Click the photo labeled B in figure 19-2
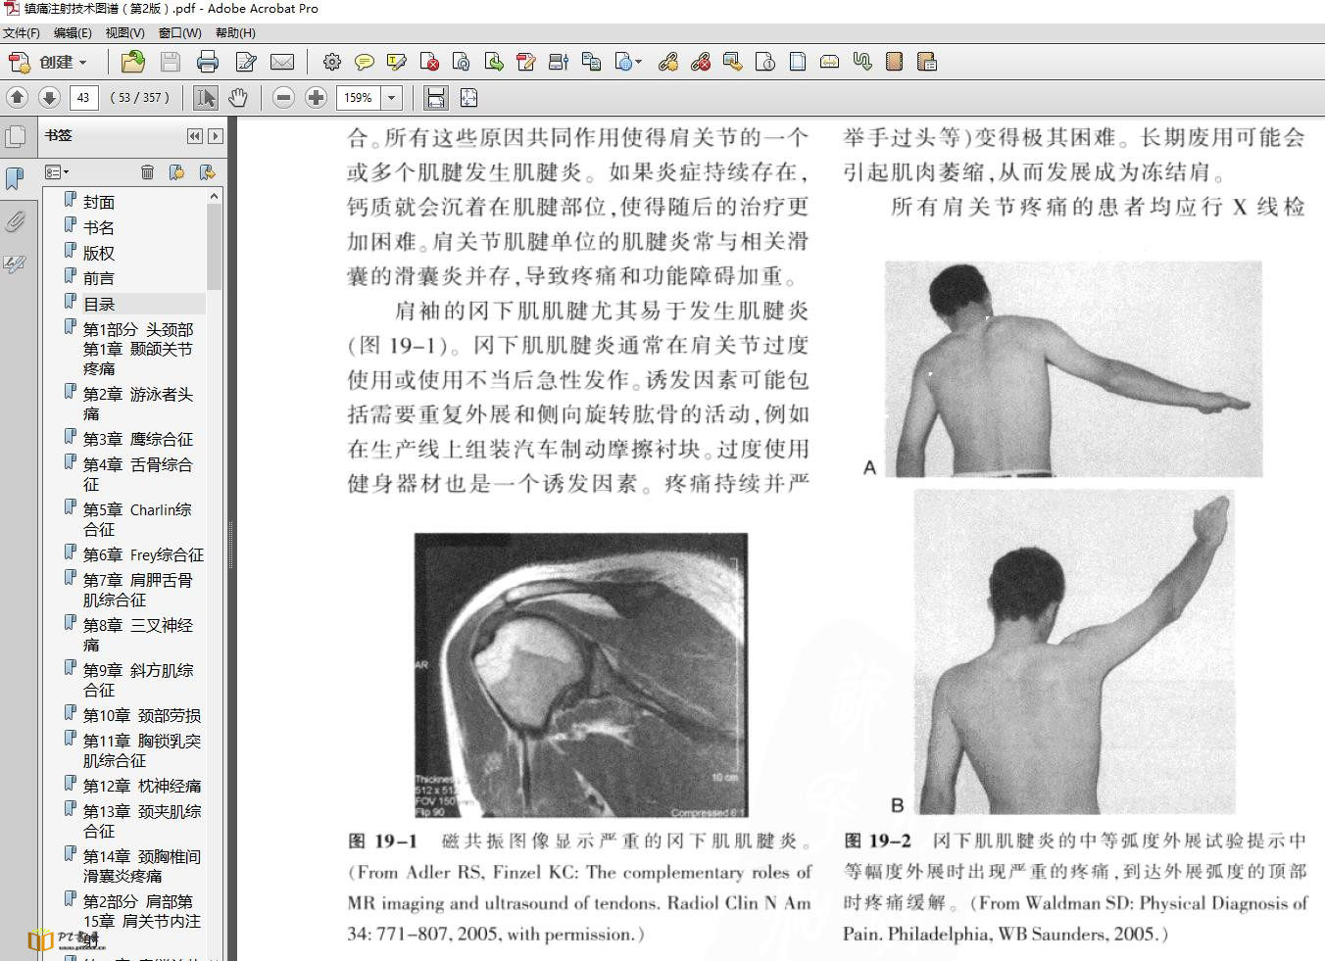Screen dimensions: 1325x961 pyautogui.click(x=1074, y=652)
